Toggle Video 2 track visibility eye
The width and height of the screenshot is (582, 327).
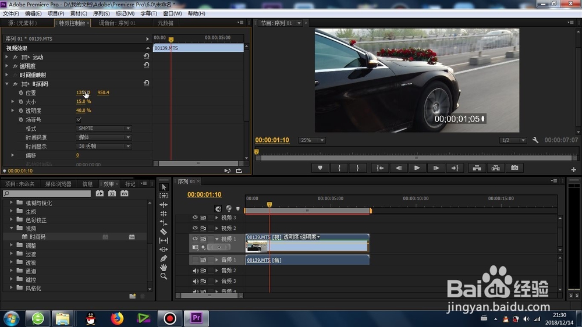tap(195, 228)
